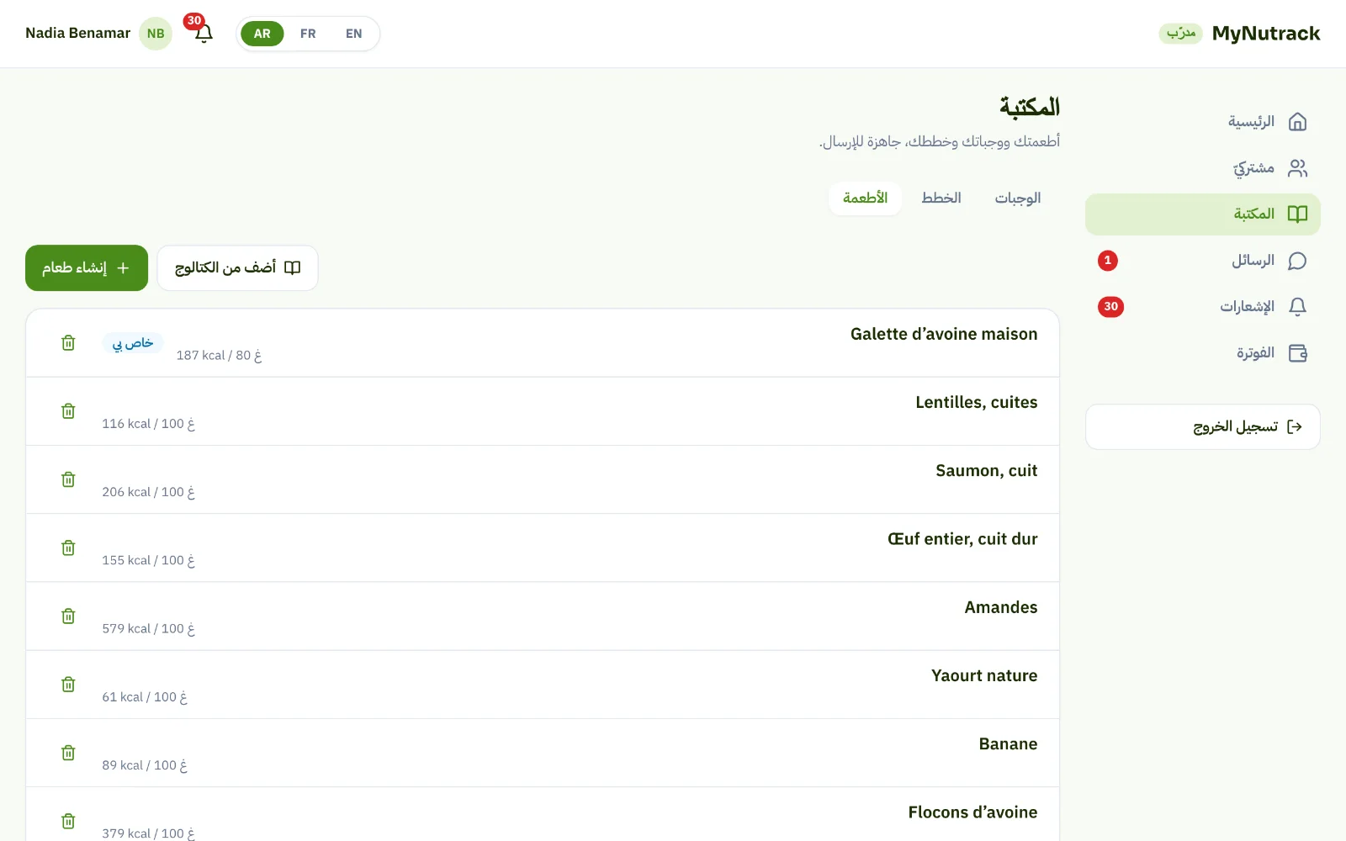Click the إنشاء طعام button
Viewport: 1346px width, 841px height.
[87, 268]
